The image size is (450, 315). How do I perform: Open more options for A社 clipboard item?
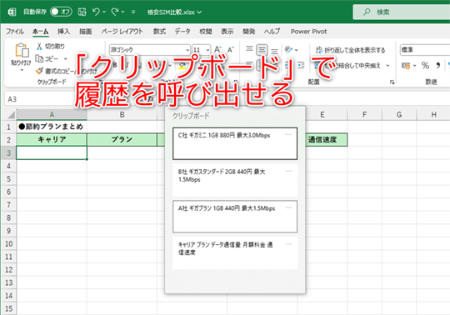[288, 207]
